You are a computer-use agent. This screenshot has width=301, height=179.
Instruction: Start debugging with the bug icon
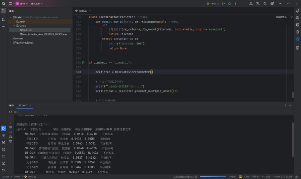229,4
